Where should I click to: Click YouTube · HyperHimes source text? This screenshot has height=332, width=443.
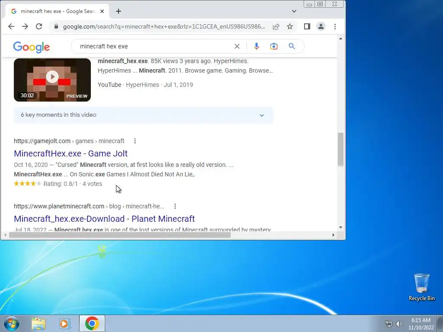pos(128,85)
